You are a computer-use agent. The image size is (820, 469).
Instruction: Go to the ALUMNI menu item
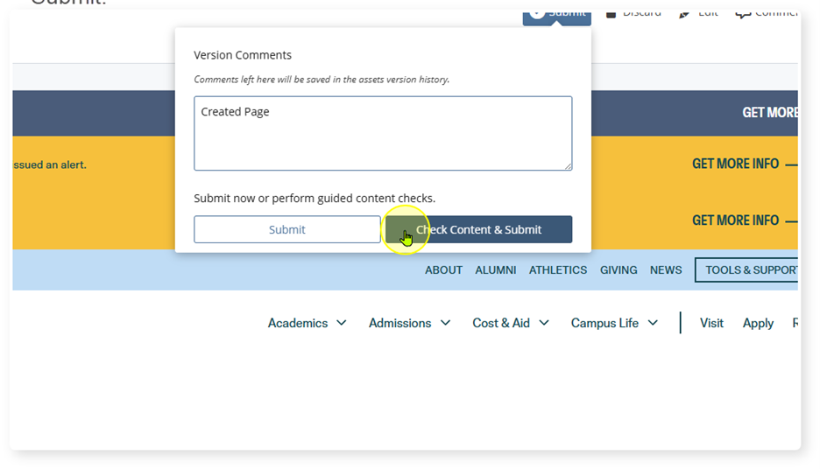coord(496,269)
